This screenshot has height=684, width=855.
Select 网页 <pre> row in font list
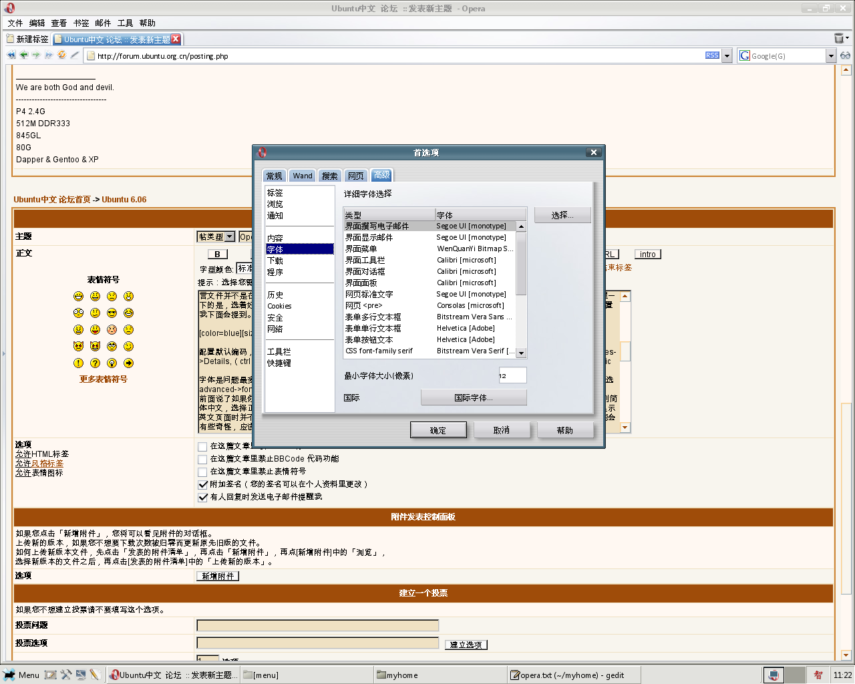pos(430,305)
